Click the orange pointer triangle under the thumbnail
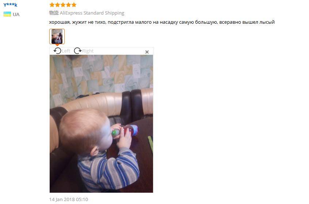 click(57, 45)
